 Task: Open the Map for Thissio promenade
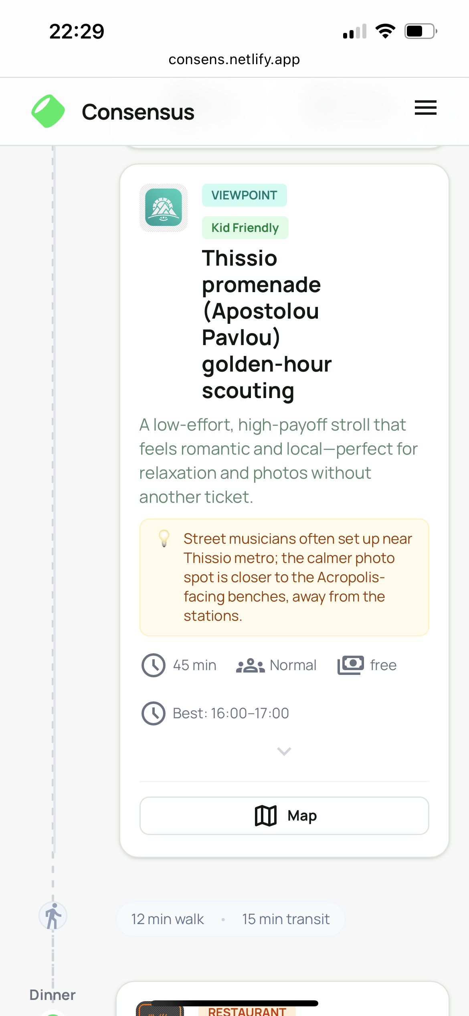(x=284, y=816)
